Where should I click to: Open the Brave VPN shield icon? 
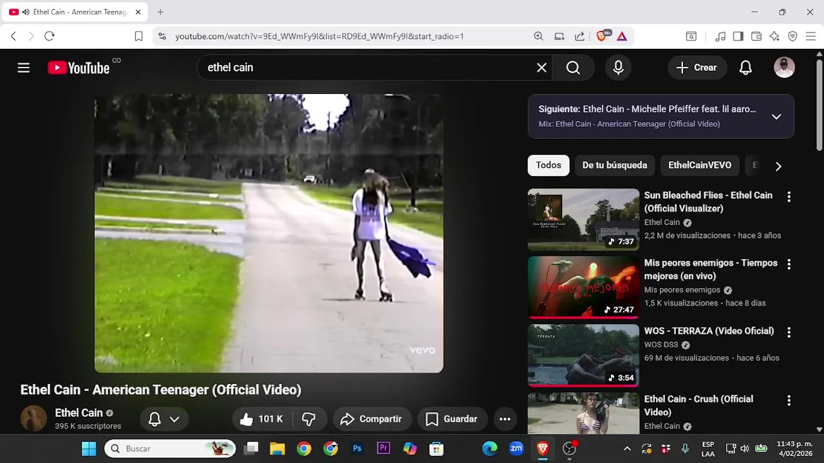tap(792, 37)
